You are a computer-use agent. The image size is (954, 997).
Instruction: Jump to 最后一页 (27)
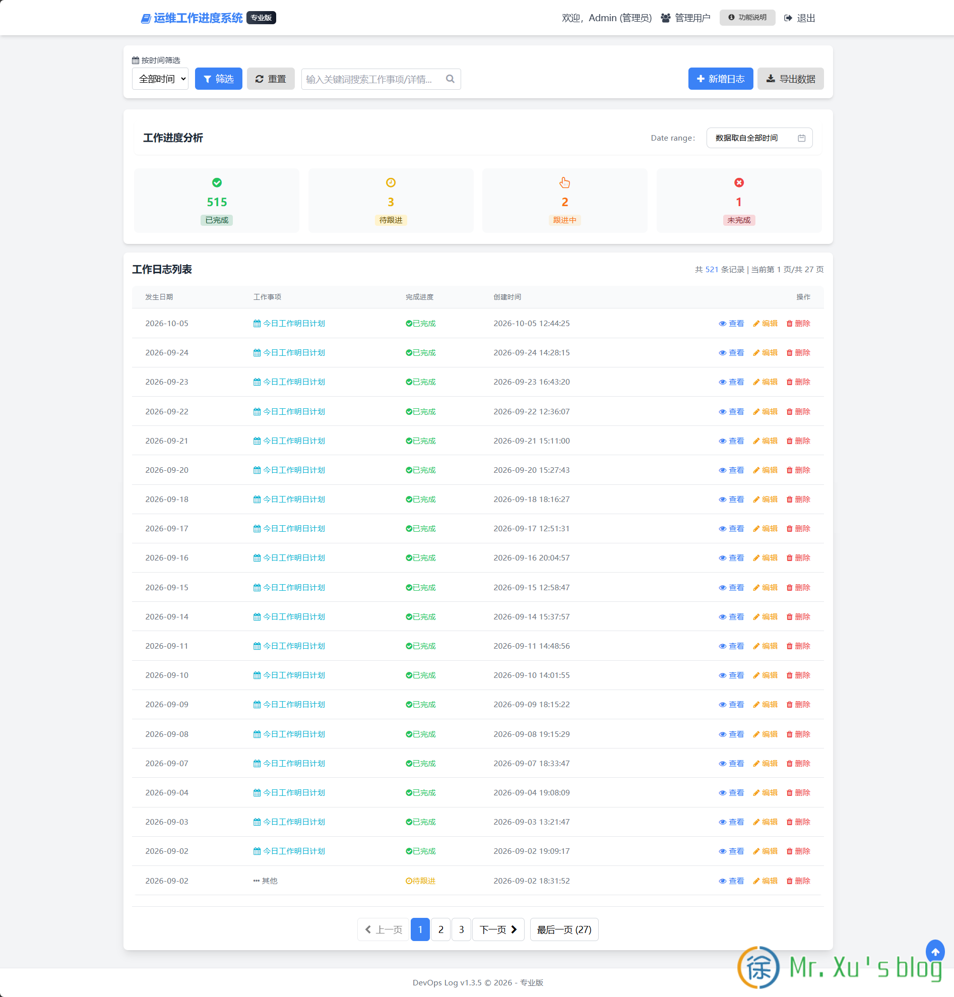pyautogui.click(x=564, y=930)
